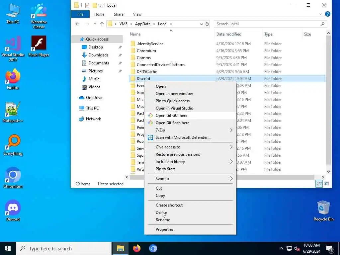This screenshot has height=255, width=340.
Task: Sort by the Date modified column
Action: point(229,34)
